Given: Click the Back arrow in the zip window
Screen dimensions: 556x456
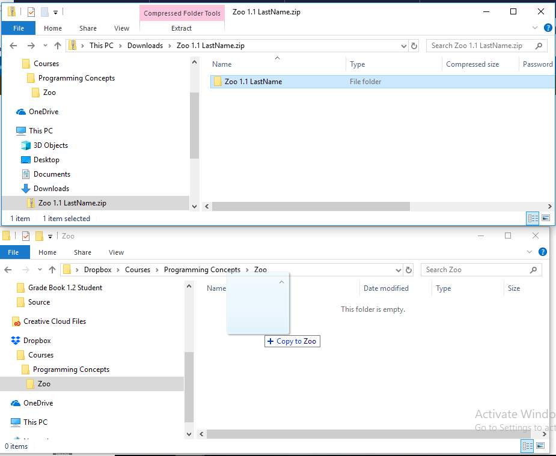Looking at the screenshot, I should (14, 46).
